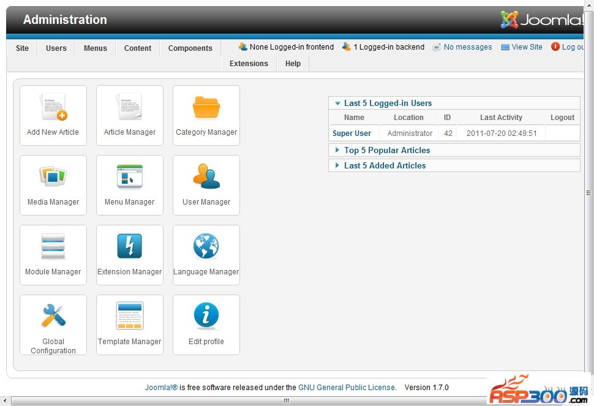Click the Name column header
This screenshot has width=594, height=406.
[x=354, y=118]
